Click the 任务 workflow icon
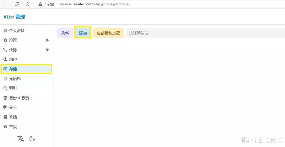This screenshot has height=147, width=285. (5, 50)
